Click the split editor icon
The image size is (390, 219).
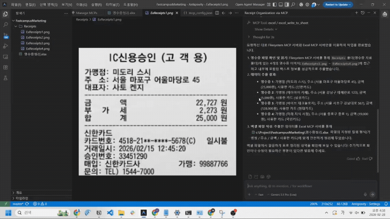(217, 13)
